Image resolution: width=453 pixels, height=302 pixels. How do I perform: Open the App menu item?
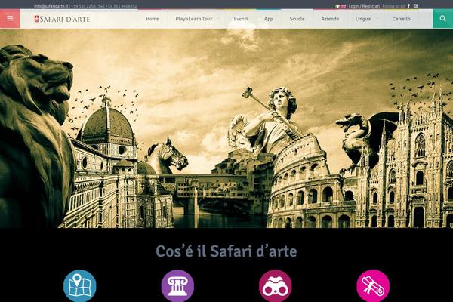(268, 19)
